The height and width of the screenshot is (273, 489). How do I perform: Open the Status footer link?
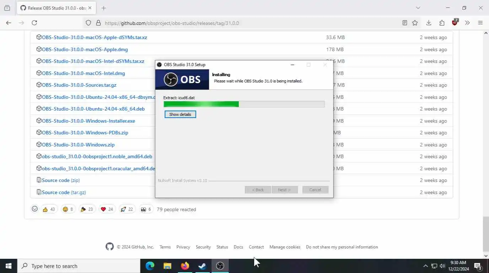pos(222,247)
